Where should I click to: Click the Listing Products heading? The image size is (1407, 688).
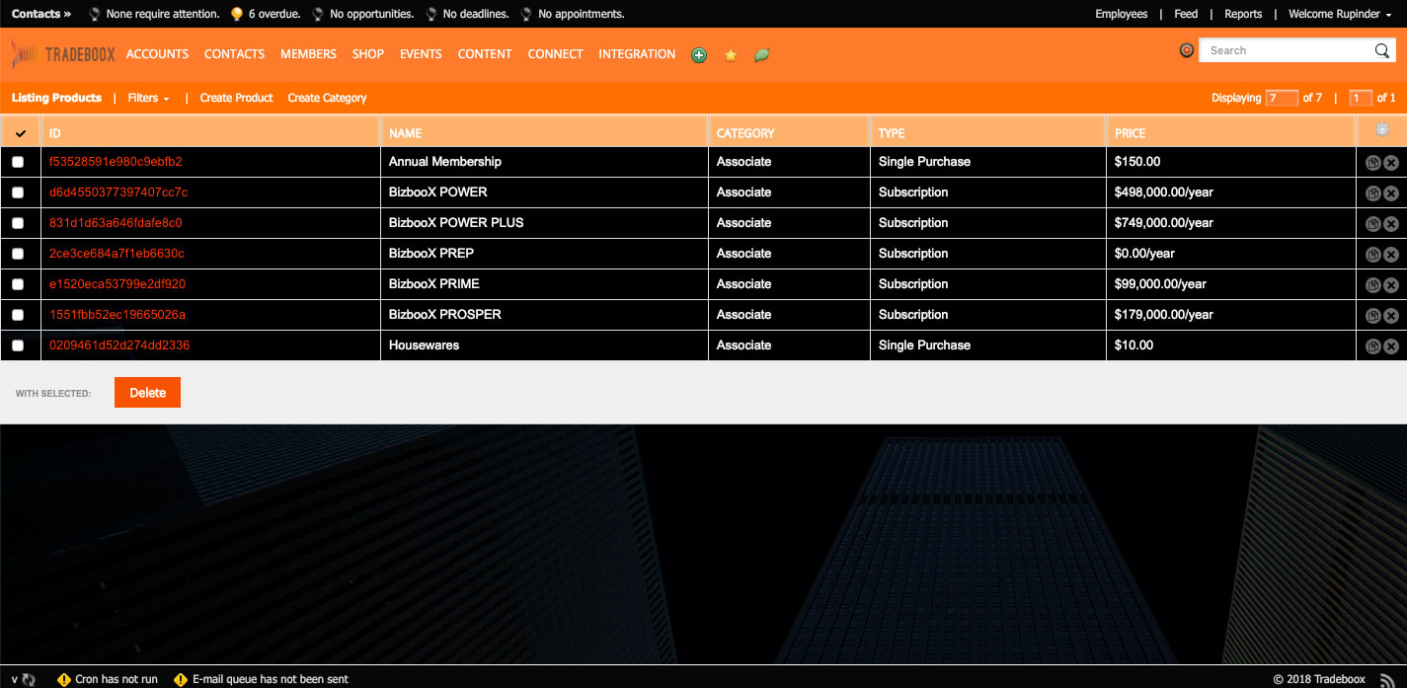pyautogui.click(x=56, y=98)
